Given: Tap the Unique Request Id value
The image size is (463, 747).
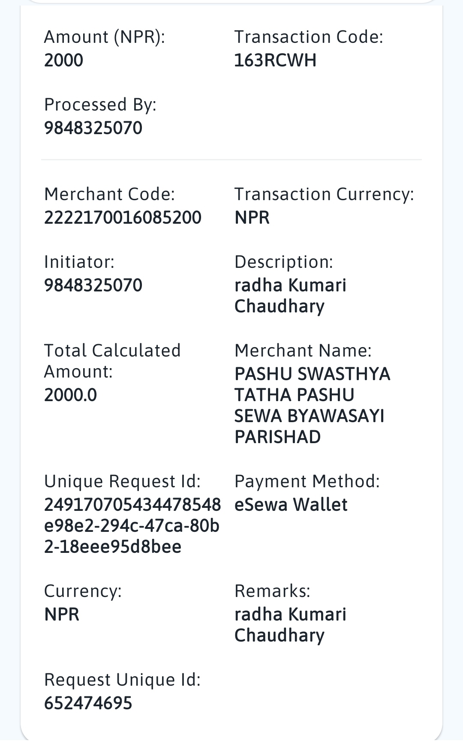Looking at the screenshot, I should tap(132, 525).
